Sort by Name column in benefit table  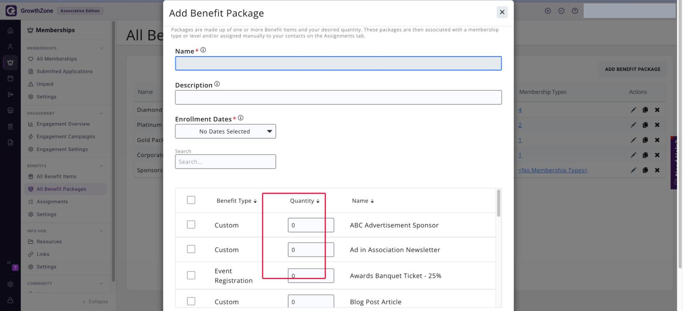363,201
